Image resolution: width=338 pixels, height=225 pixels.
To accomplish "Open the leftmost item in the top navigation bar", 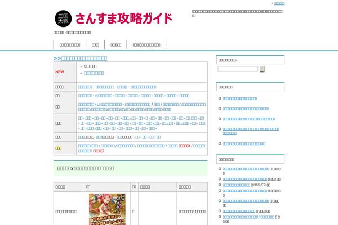I will click(70, 45).
